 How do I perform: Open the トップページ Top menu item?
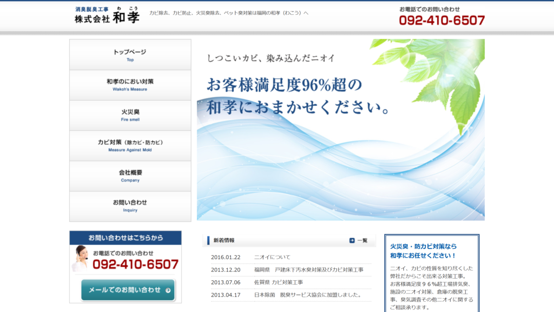pos(130,55)
